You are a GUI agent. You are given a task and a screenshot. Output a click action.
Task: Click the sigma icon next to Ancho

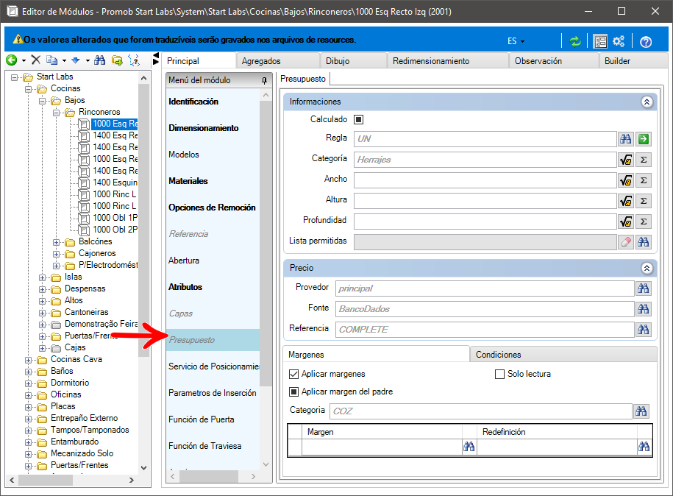(643, 180)
